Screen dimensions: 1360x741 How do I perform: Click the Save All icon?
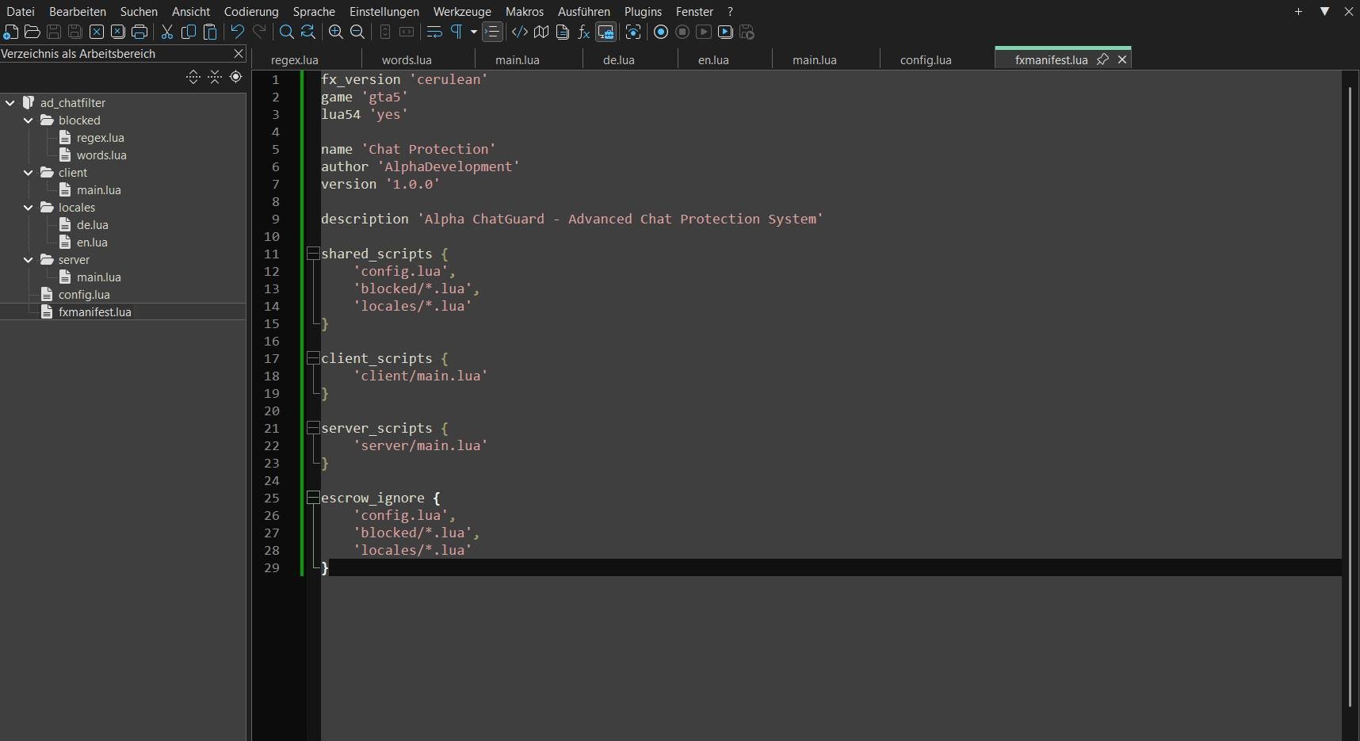[75, 32]
